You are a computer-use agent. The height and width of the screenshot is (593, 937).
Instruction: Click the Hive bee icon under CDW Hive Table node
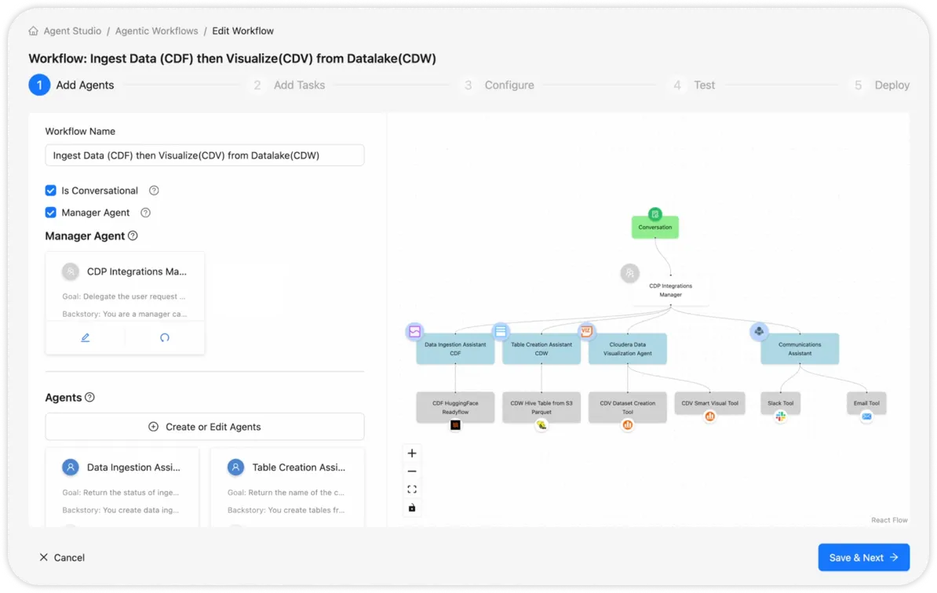click(541, 424)
